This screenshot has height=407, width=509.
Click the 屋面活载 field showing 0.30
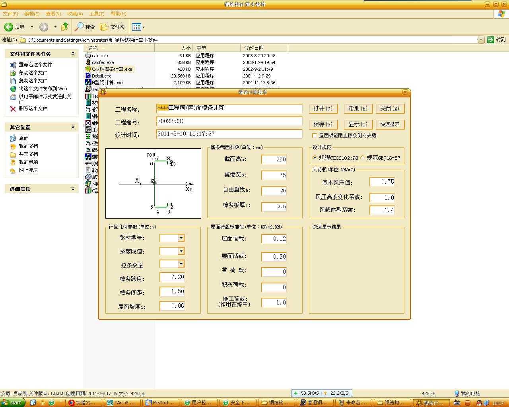(x=274, y=257)
